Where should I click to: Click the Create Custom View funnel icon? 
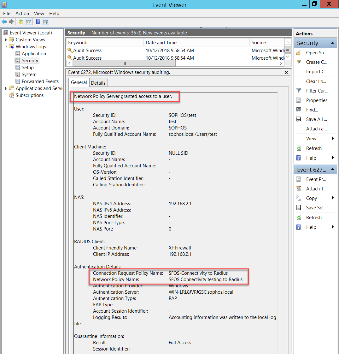[x=298, y=62]
